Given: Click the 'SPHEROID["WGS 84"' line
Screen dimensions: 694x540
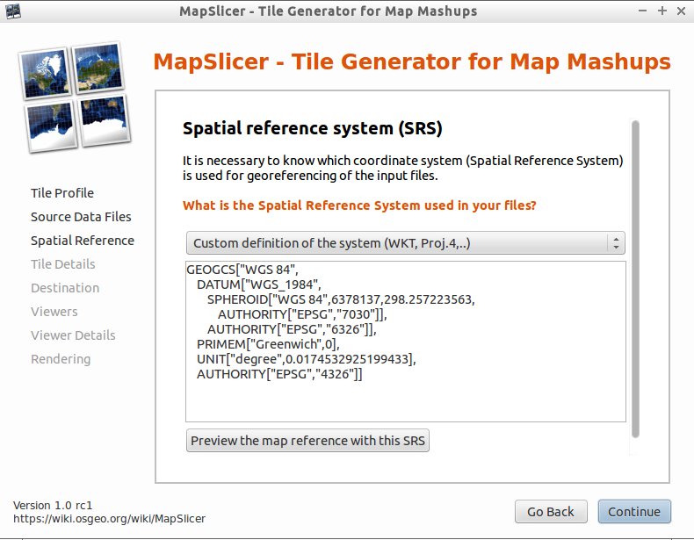Looking at the screenshot, I should click(341, 299).
